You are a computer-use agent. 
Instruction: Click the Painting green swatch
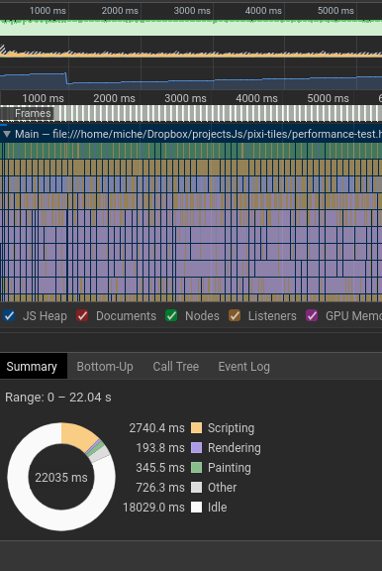tap(197, 468)
